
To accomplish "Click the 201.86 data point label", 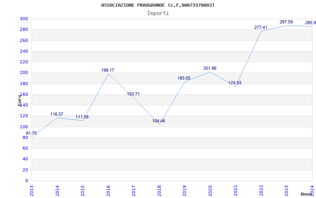I will pyautogui.click(x=210, y=68).
